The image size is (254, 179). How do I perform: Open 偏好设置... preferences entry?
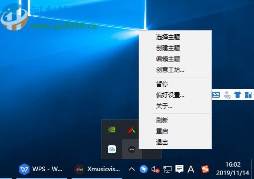(x=175, y=95)
